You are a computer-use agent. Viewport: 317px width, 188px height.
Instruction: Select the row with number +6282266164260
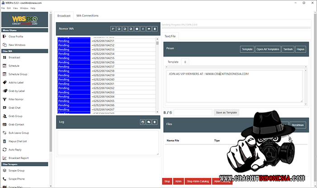[x=106, y=80]
